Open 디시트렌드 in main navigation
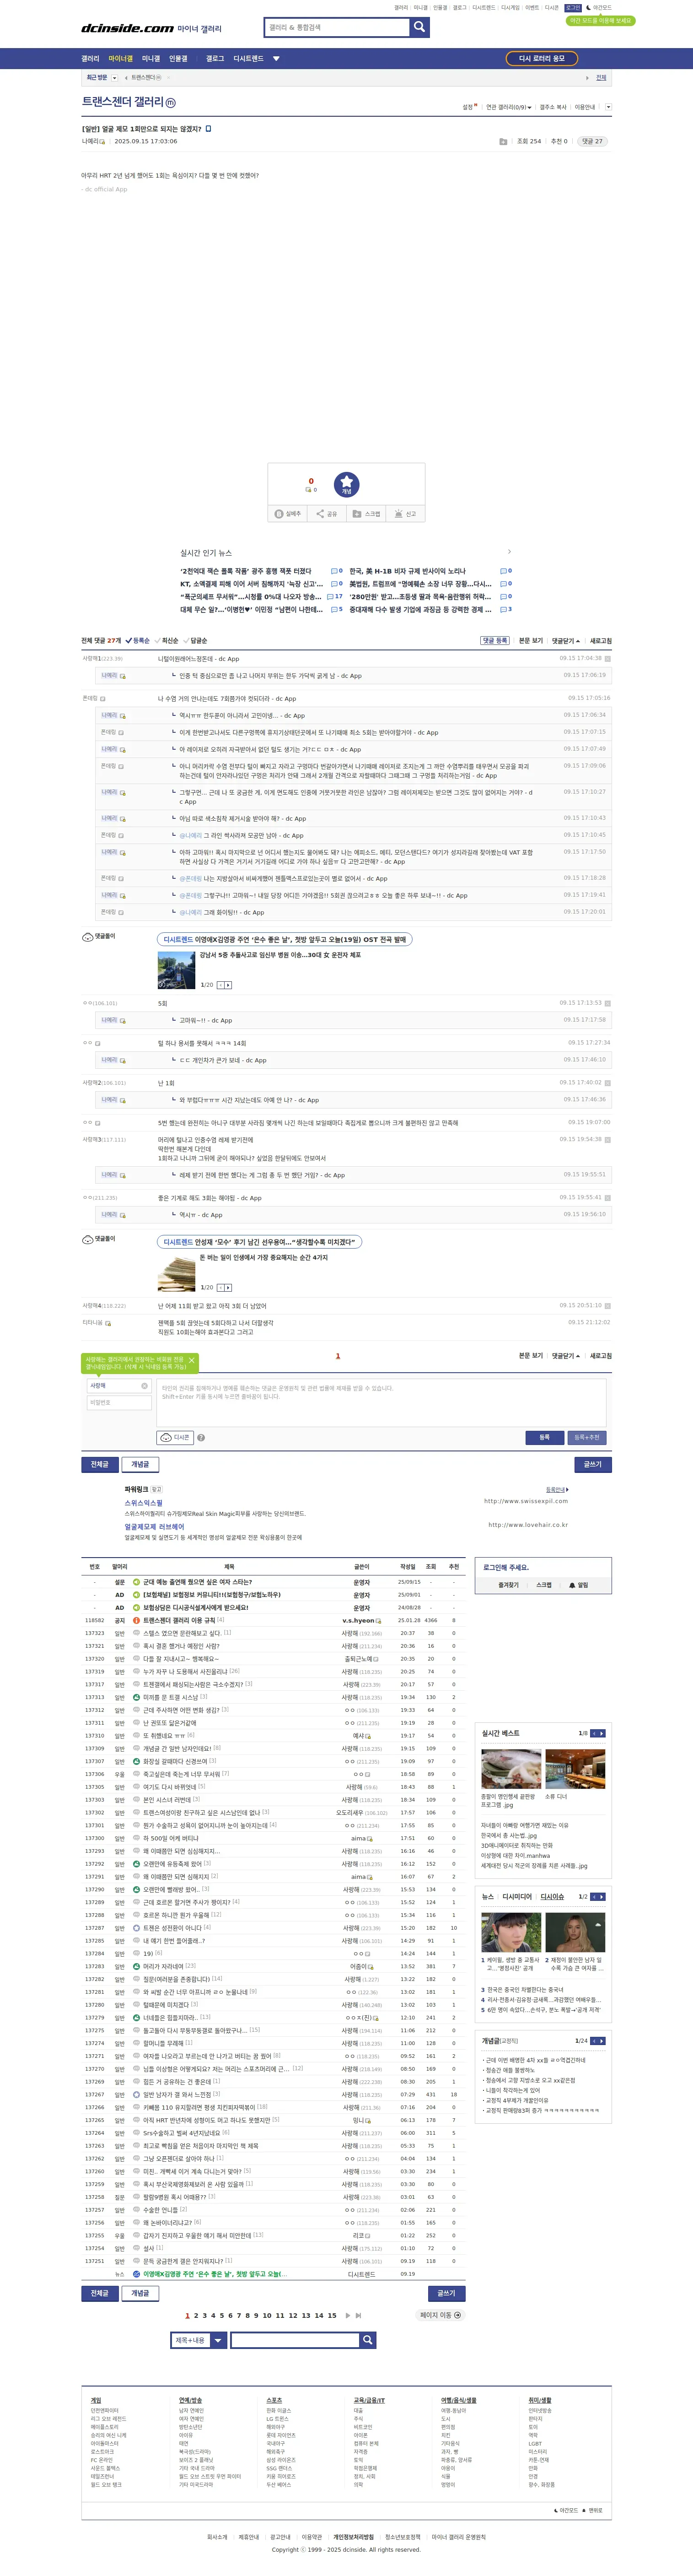Viewport: 693px width, 2576px height. tap(248, 59)
